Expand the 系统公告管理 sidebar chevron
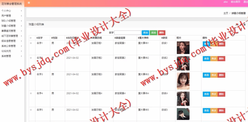248x122 pixels. point(21,46)
